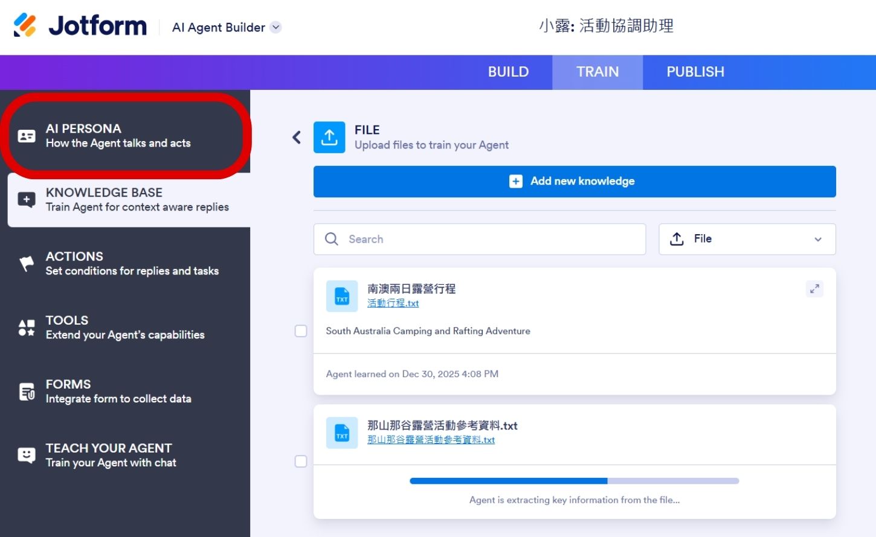The image size is (876, 537).
Task: Check the 那山那谷露營活動參考資料 checkbox
Action: click(x=300, y=461)
